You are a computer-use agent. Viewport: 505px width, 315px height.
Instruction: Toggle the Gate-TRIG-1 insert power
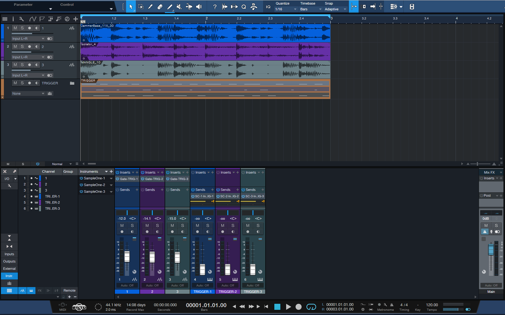(117, 179)
